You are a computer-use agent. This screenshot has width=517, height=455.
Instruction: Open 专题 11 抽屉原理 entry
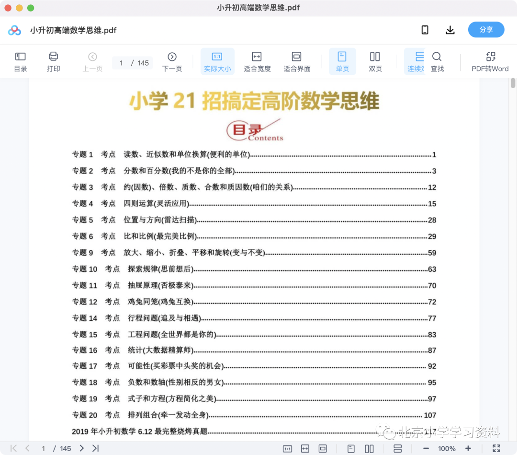point(254,285)
